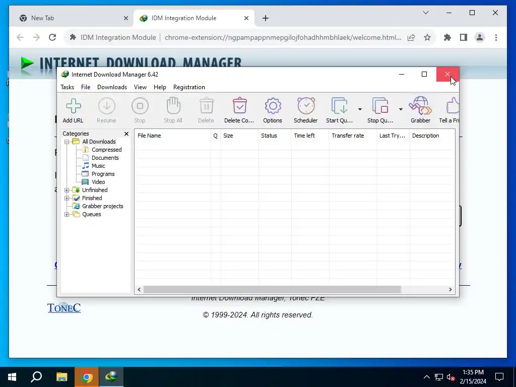Screen dimensions: 516x387
Task: Open a new Chrome tab
Action: pos(266,19)
